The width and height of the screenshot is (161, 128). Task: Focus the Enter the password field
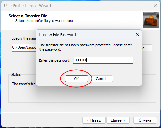coord(103,60)
